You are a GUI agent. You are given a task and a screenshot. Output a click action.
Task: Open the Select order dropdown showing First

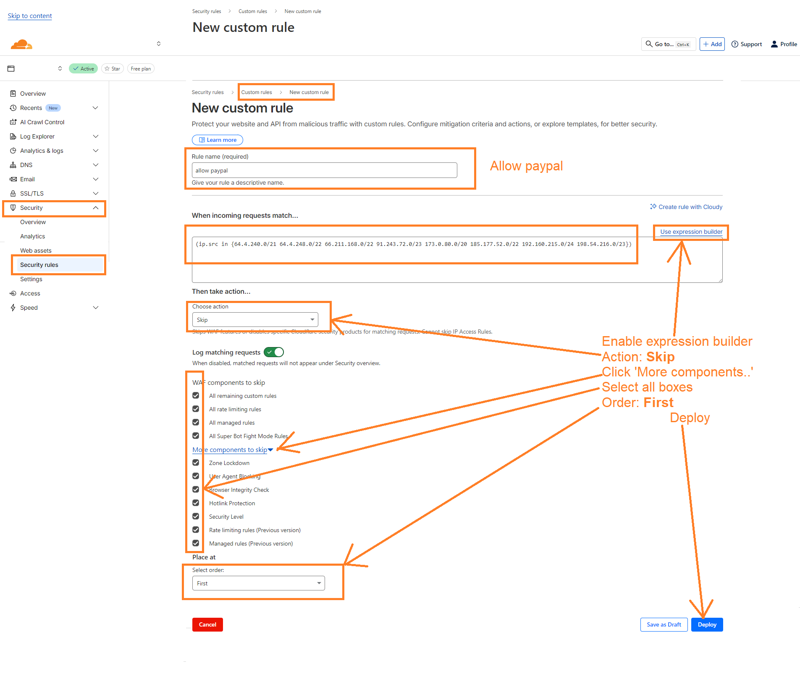258,583
